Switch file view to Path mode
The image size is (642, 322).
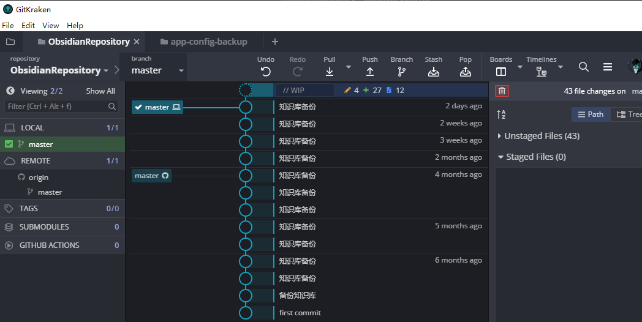coord(591,114)
